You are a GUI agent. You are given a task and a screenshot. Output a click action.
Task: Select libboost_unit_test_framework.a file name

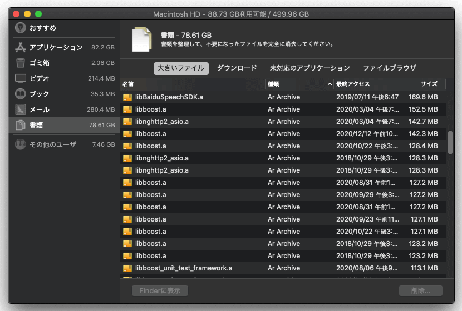pos(184,268)
